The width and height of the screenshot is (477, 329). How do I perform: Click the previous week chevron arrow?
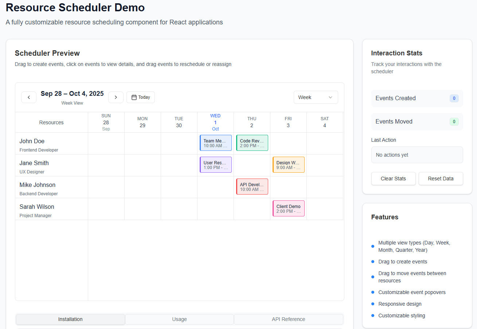[x=29, y=97]
